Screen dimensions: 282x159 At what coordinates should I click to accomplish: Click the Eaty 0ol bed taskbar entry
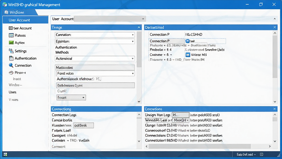click(246, 154)
